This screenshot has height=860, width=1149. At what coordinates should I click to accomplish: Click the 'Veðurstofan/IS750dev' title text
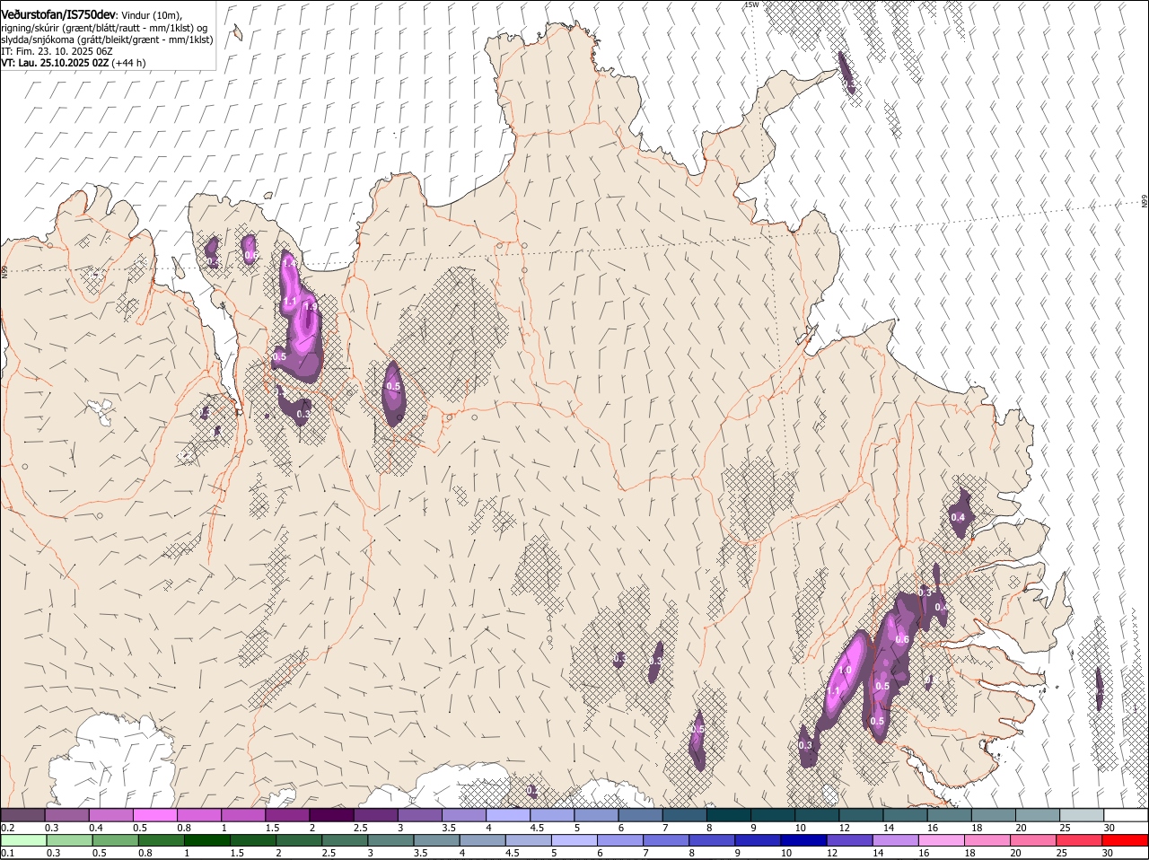(x=58, y=14)
